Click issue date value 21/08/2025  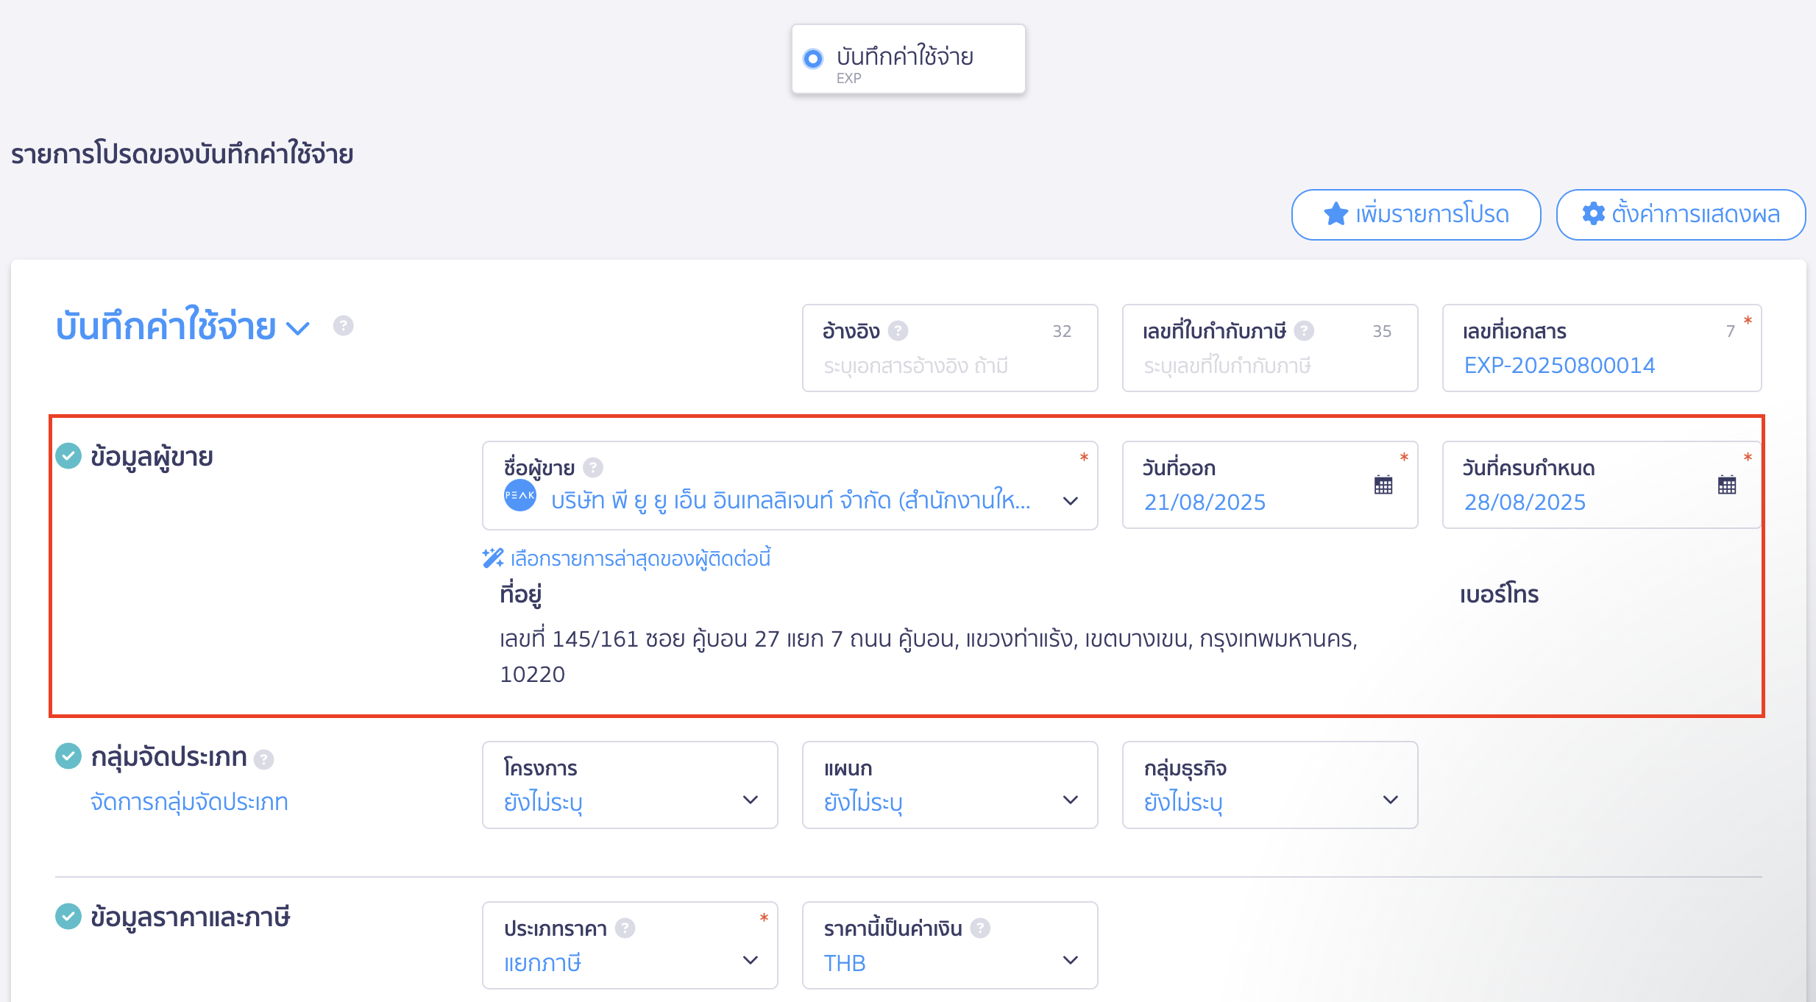coord(1205,502)
